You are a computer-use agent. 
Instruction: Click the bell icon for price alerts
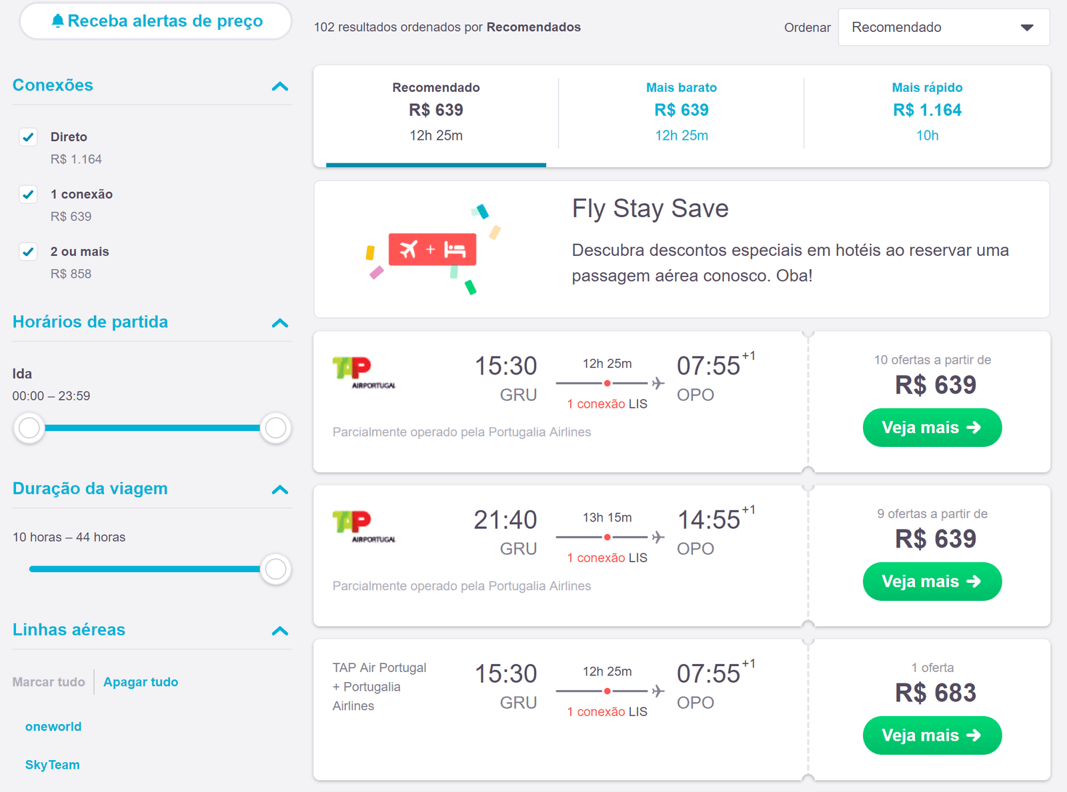[58, 21]
